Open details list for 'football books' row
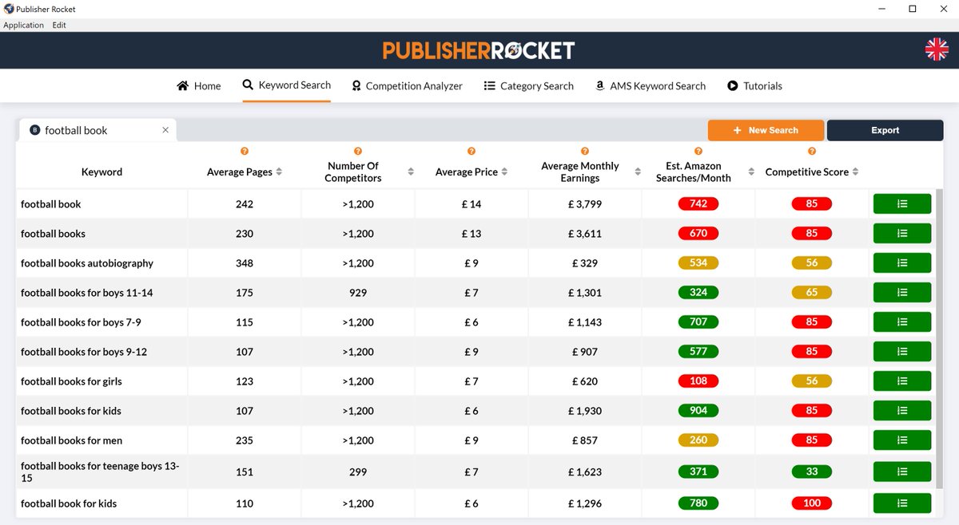The height and width of the screenshot is (525, 959). click(902, 234)
